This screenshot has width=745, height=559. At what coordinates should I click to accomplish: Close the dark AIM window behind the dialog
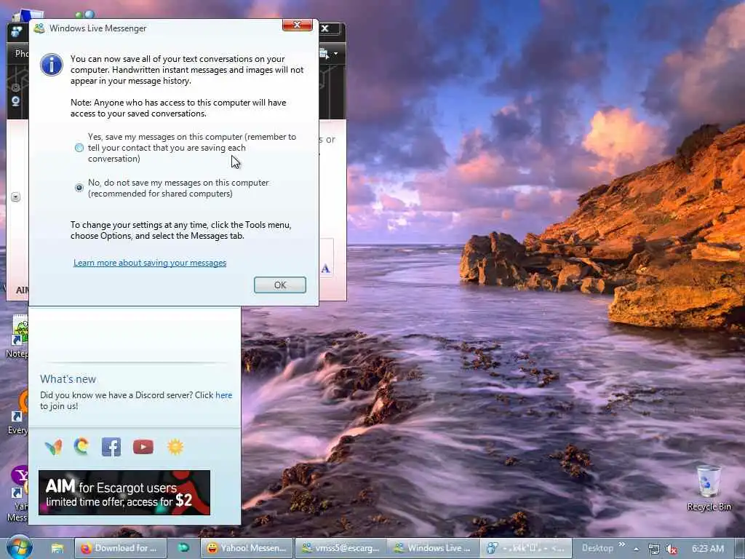coord(325,28)
